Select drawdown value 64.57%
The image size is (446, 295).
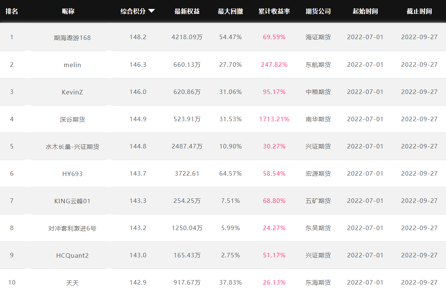pyautogui.click(x=230, y=173)
